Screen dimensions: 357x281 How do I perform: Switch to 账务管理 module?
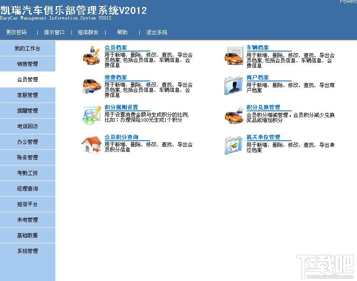click(28, 157)
